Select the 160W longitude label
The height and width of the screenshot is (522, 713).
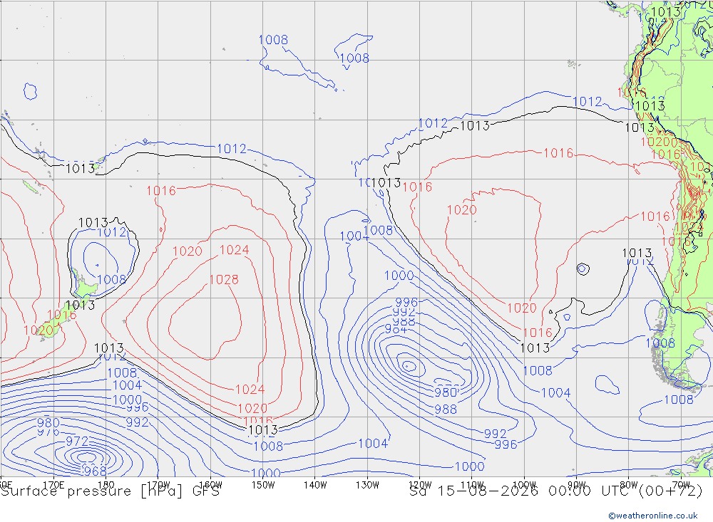coord(211,485)
